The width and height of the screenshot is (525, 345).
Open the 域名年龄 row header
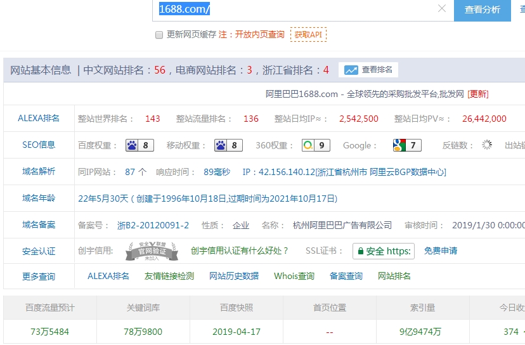click(x=39, y=199)
